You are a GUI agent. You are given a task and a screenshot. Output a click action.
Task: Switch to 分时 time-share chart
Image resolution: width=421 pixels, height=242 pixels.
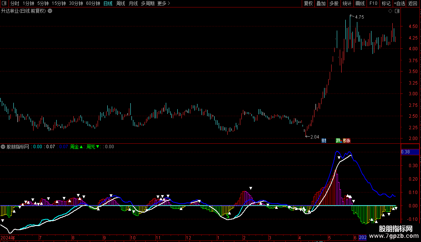(15, 3)
